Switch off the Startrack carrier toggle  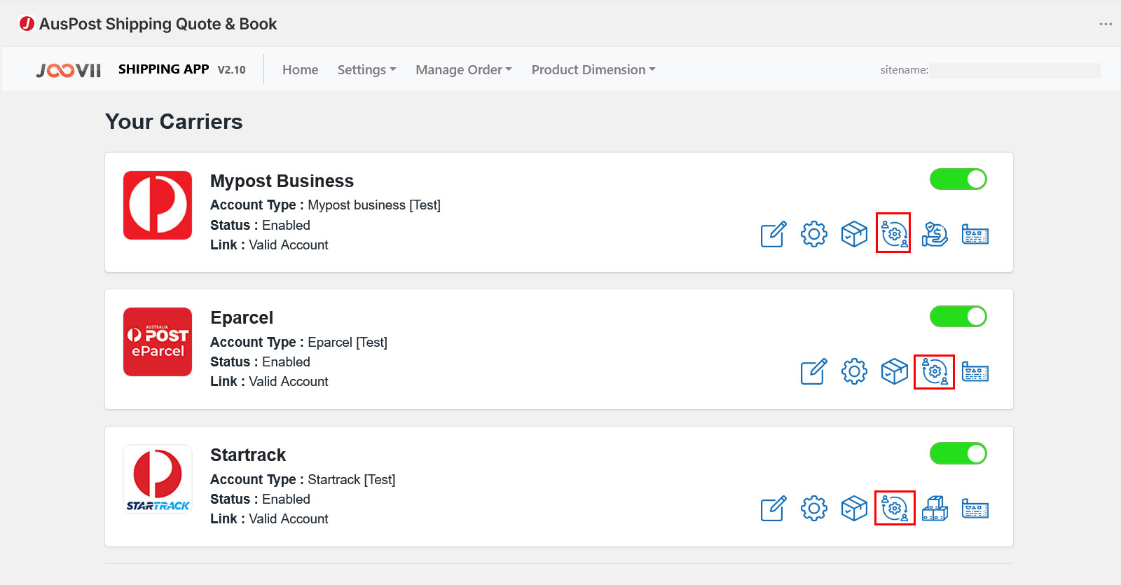[958, 454]
